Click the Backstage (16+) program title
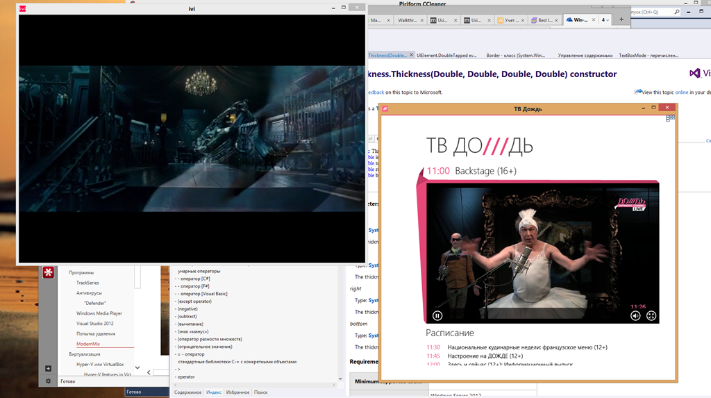Image resolution: width=711 pixels, height=398 pixels. [x=485, y=171]
